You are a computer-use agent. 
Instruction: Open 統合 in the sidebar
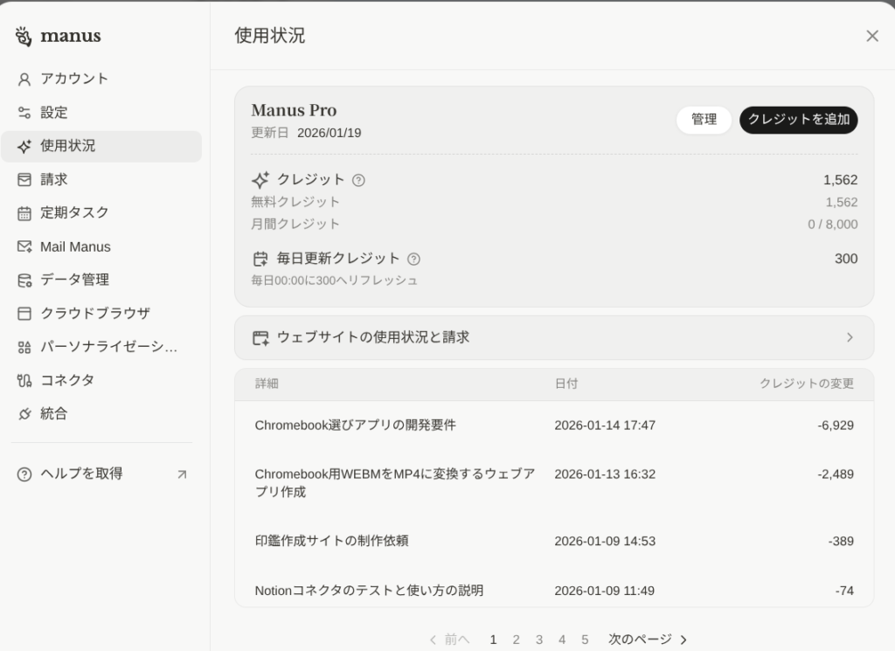[54, 413]
